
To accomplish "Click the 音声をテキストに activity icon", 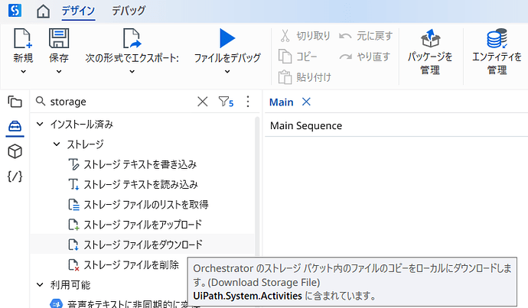I will pos(56,303).
